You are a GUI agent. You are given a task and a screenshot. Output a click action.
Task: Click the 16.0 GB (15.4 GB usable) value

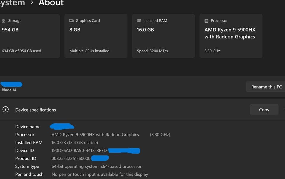pyautogui.click(x=75, y=143)
